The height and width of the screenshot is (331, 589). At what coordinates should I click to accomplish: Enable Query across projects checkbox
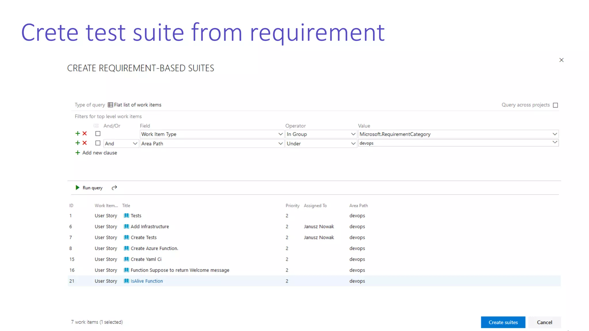pos(555,105)
